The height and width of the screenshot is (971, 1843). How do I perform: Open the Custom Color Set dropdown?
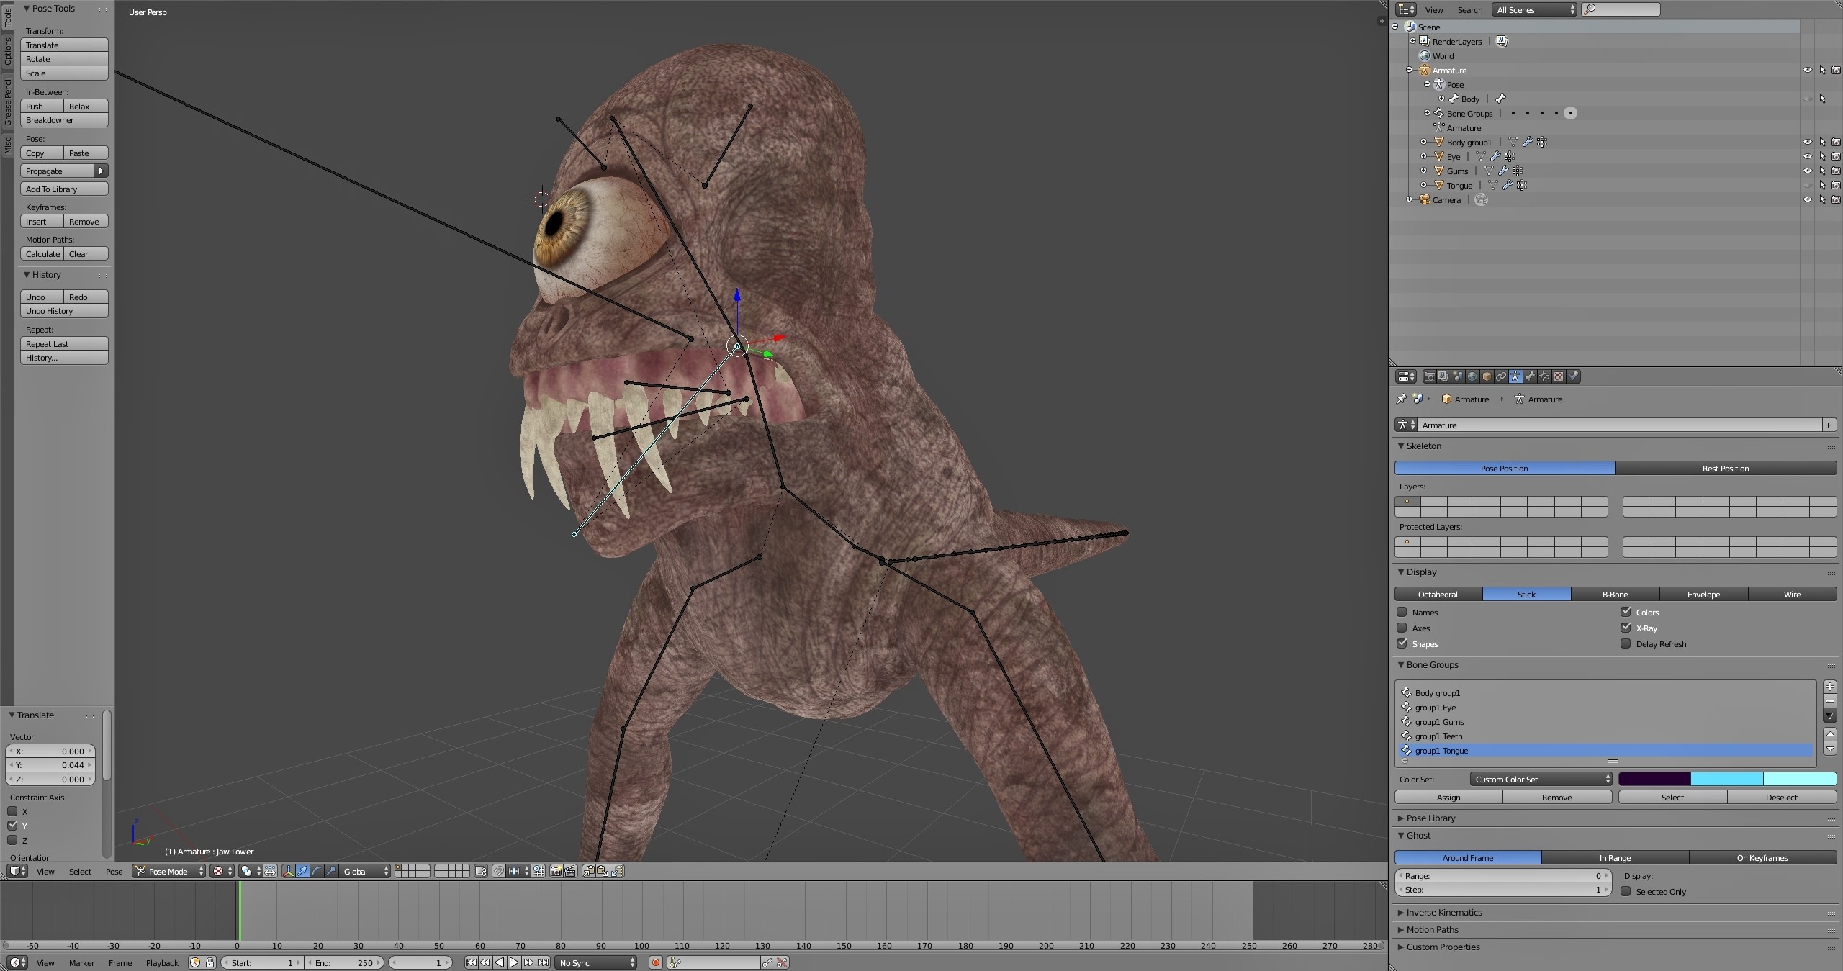(1541, 779)
